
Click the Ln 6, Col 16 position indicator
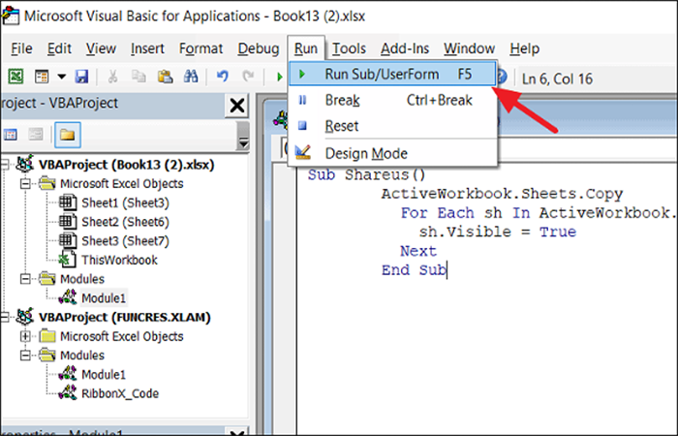pos(557,78)
